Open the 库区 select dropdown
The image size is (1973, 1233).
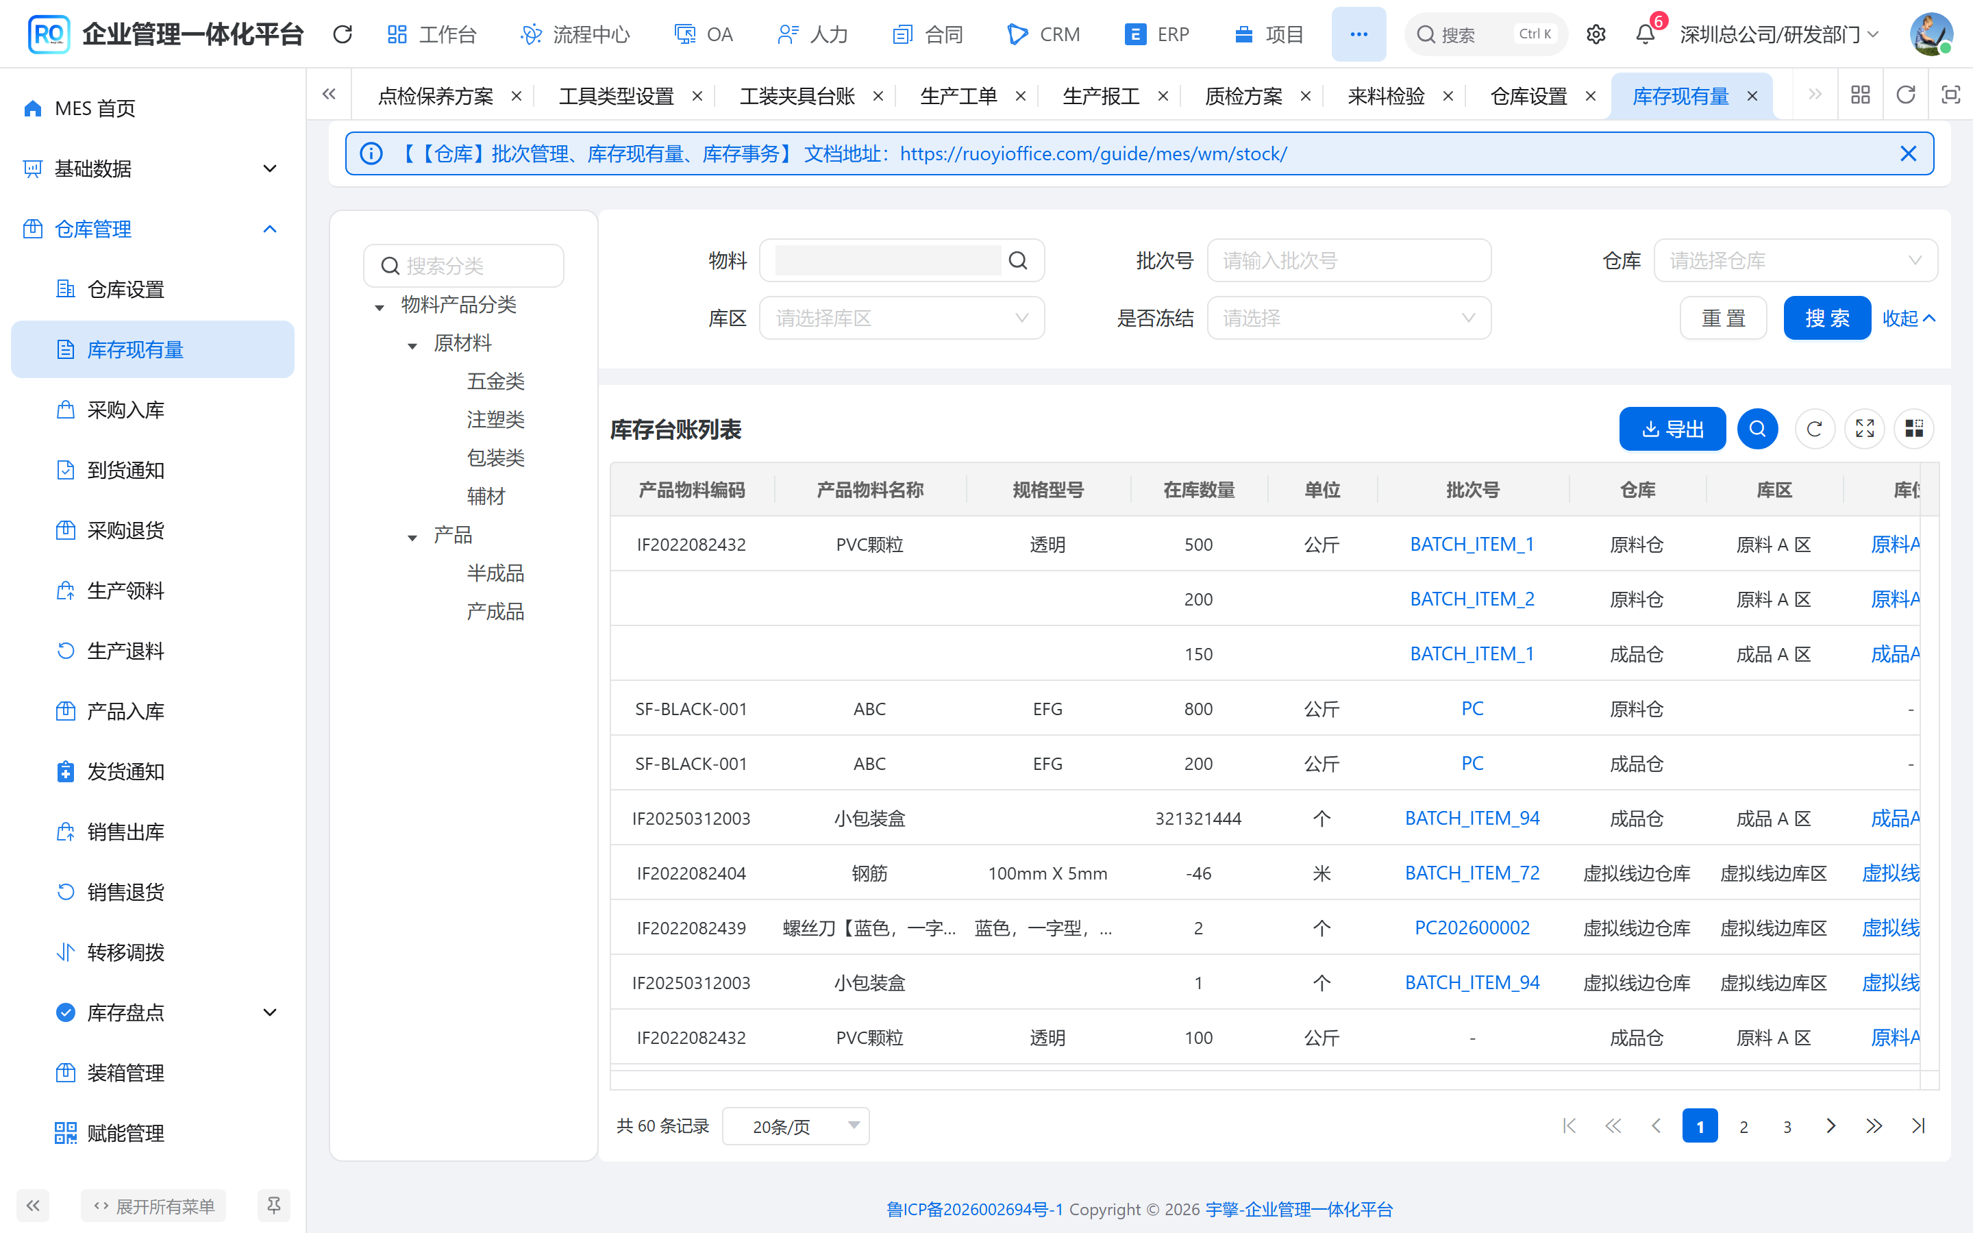tap(902, 318)
